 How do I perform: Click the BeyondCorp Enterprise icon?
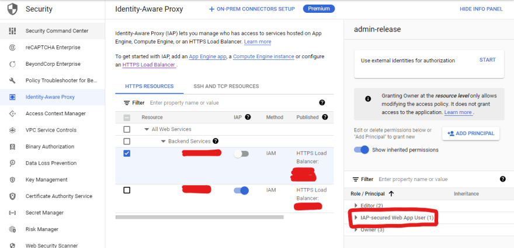[x=12, y=64]
